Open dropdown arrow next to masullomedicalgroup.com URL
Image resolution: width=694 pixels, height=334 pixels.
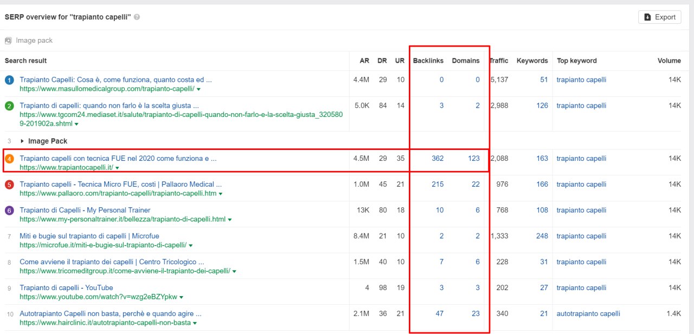coord(199,89)
